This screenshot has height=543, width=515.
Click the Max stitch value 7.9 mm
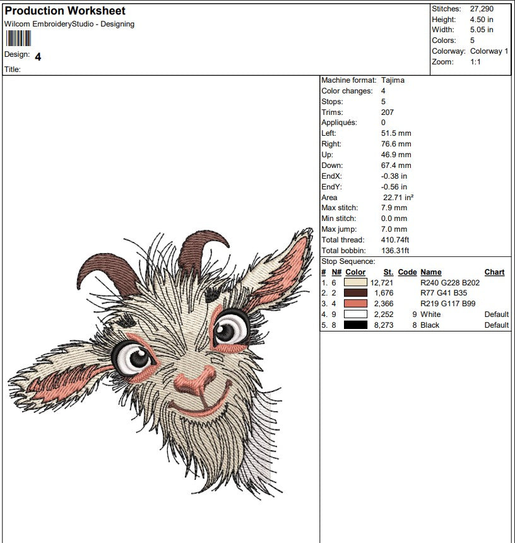[394, 208]
